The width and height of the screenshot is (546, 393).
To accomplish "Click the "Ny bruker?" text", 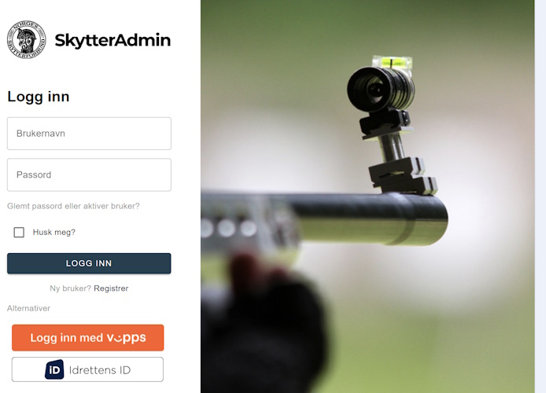I will pyautogui.click(x=70, y=288).
